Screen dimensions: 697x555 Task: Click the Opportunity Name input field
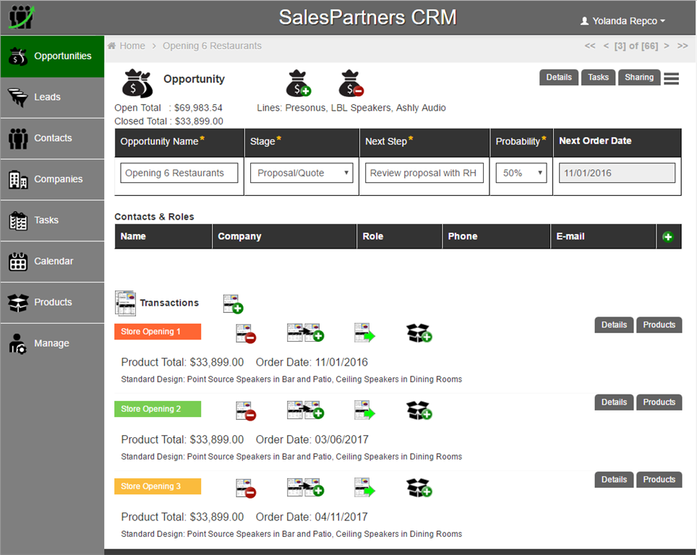179,173
